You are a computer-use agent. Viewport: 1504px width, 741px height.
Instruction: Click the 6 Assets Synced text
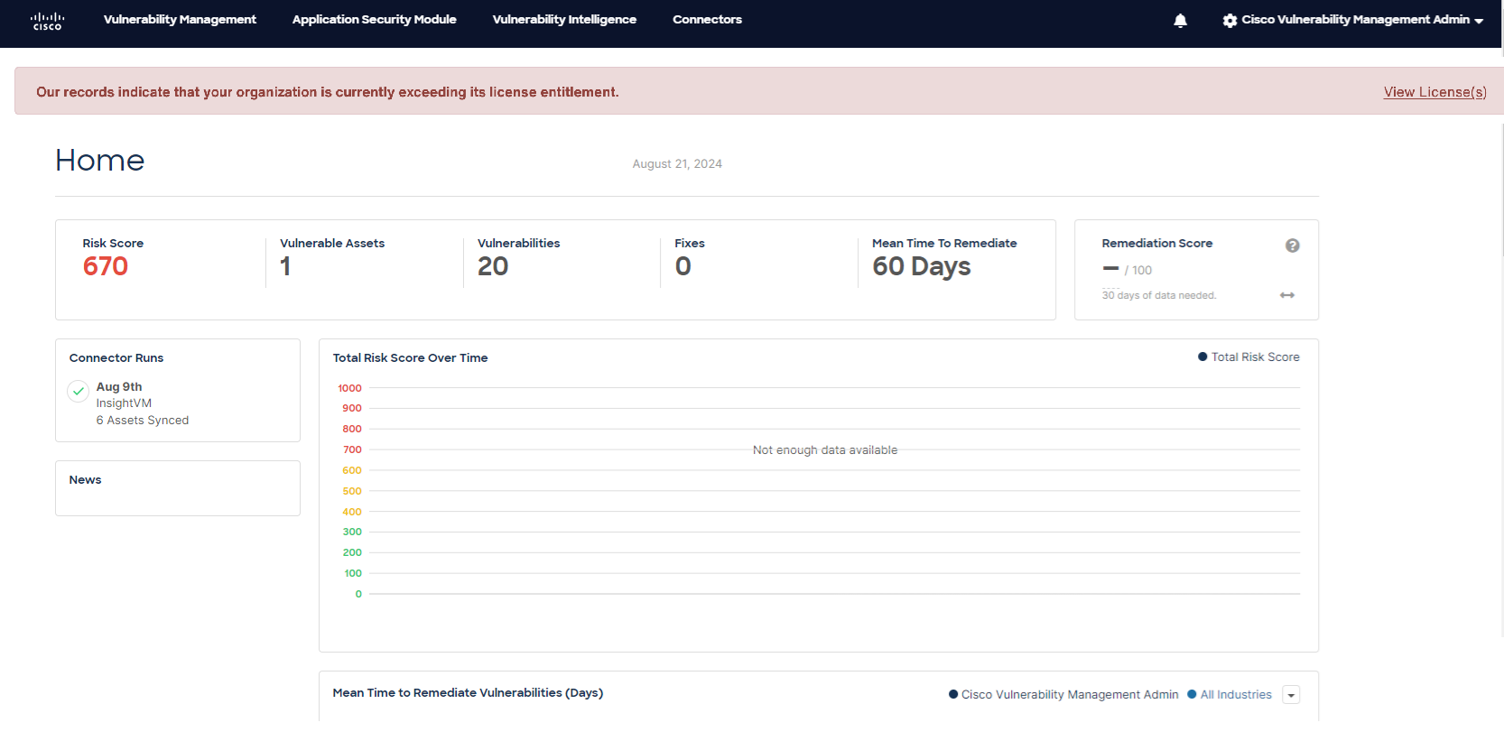tap(143, 421)
